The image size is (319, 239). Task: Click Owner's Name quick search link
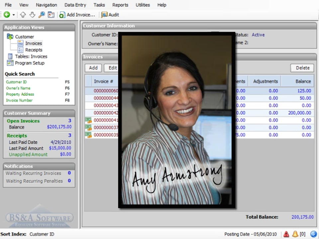click(x=18, y=88)
